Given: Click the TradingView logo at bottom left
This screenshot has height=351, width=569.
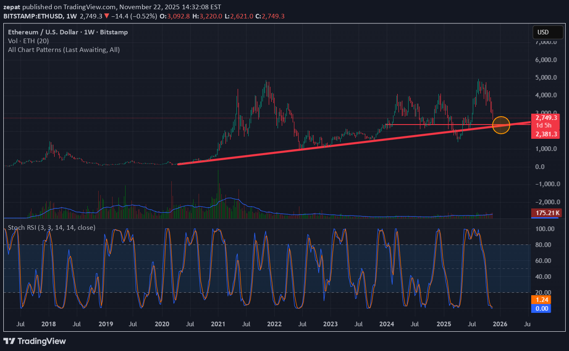Looking at the screenshot, I should [x=35, y=341].
